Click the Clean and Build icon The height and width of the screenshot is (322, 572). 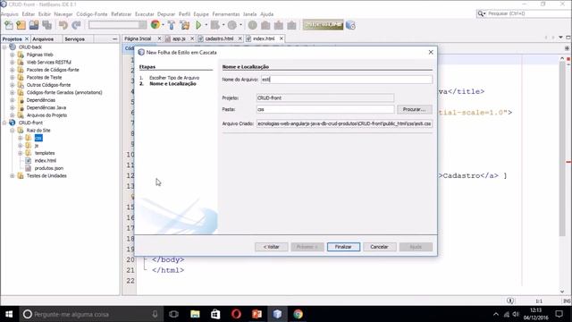(185, 25)
